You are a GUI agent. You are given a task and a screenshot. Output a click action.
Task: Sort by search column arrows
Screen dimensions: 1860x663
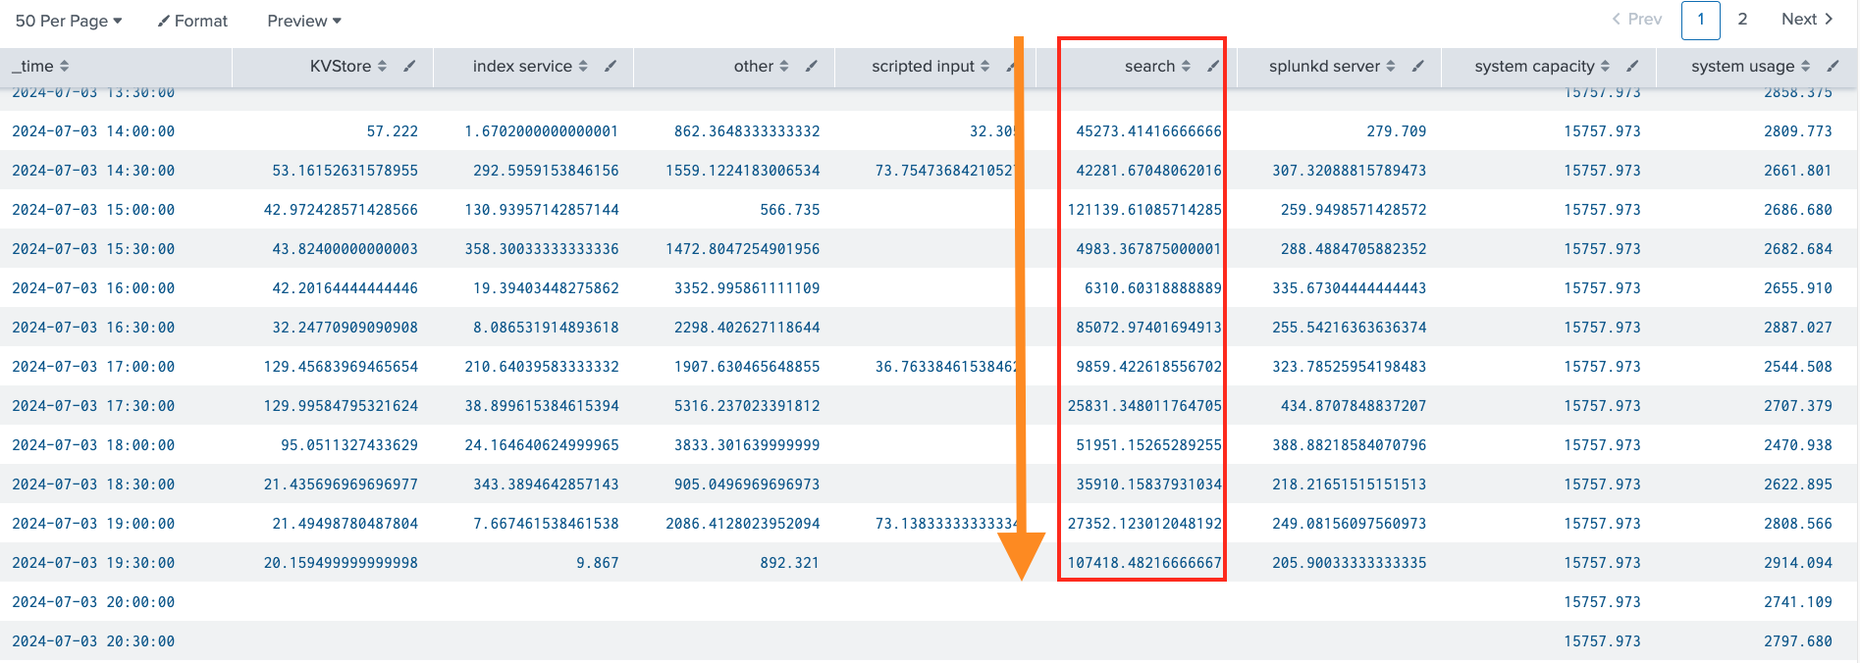pyautogui.click(x=1186, y=66)
